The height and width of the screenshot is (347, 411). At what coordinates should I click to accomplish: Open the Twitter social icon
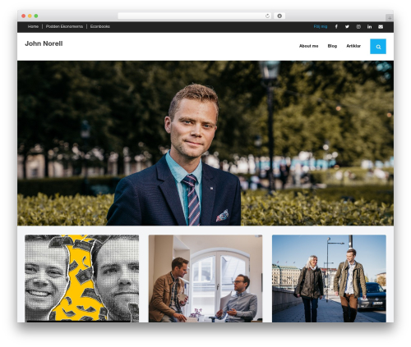347,26
